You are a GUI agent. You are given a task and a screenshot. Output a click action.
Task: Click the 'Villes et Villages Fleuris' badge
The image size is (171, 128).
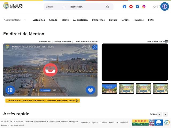(x=140, y=122)
